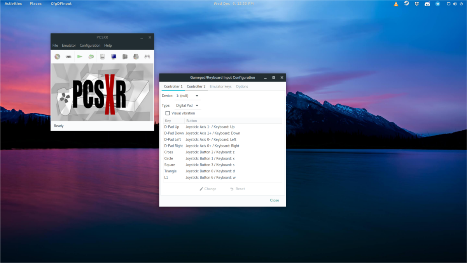The image size is (467, 263).
Task: Open the Activities overview
Action: (x=13, y=4)
